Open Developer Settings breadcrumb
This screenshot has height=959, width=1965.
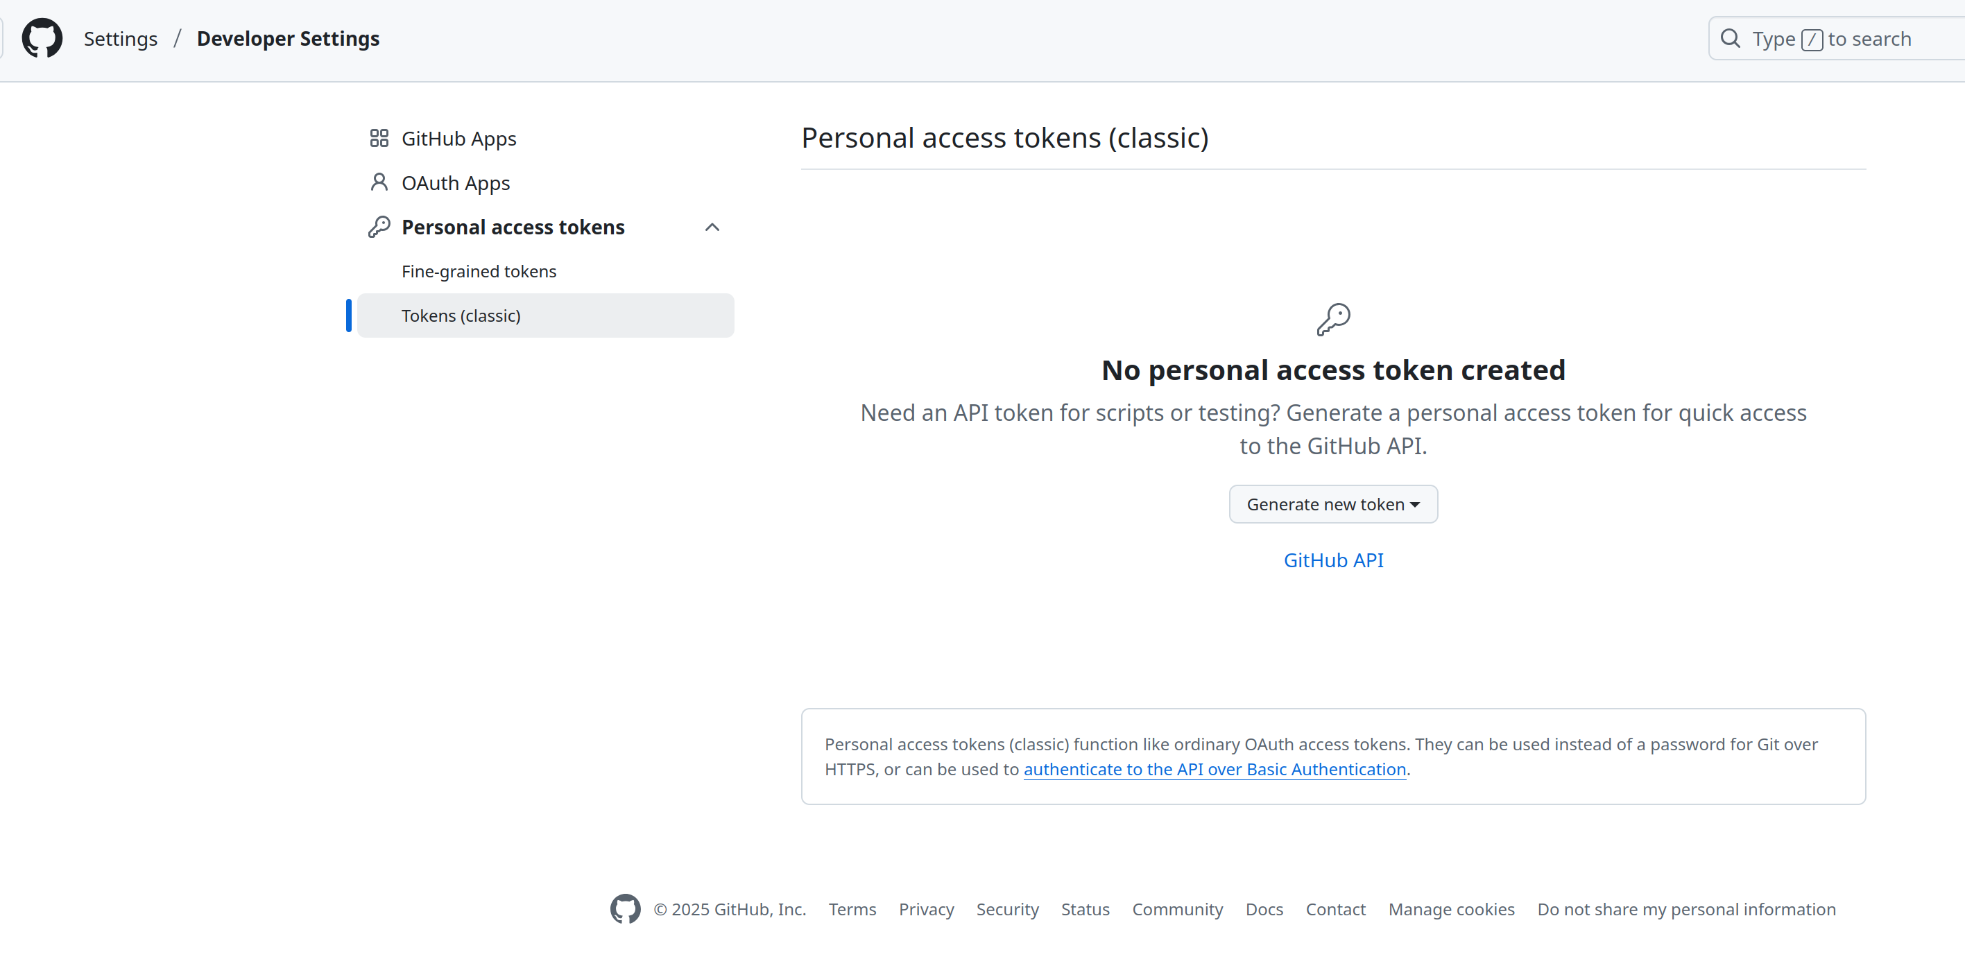pos(289,38)
